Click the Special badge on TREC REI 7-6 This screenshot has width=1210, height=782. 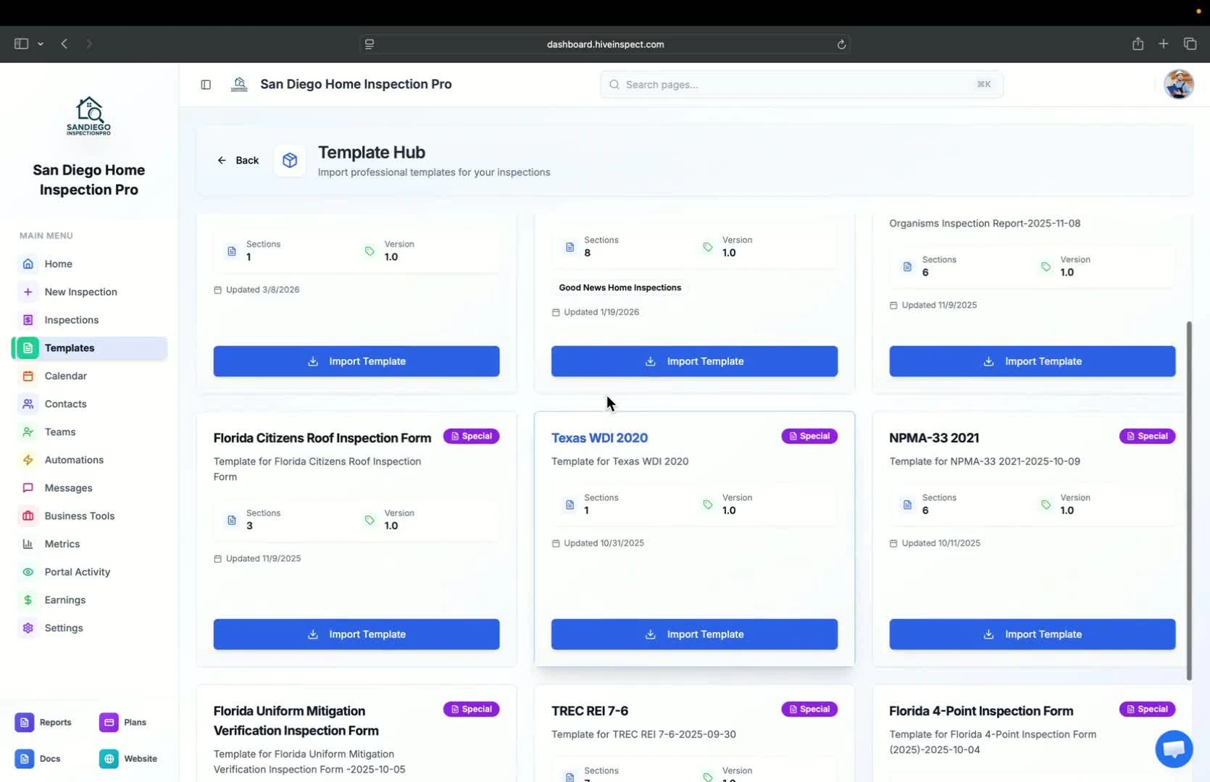point(809,709)
